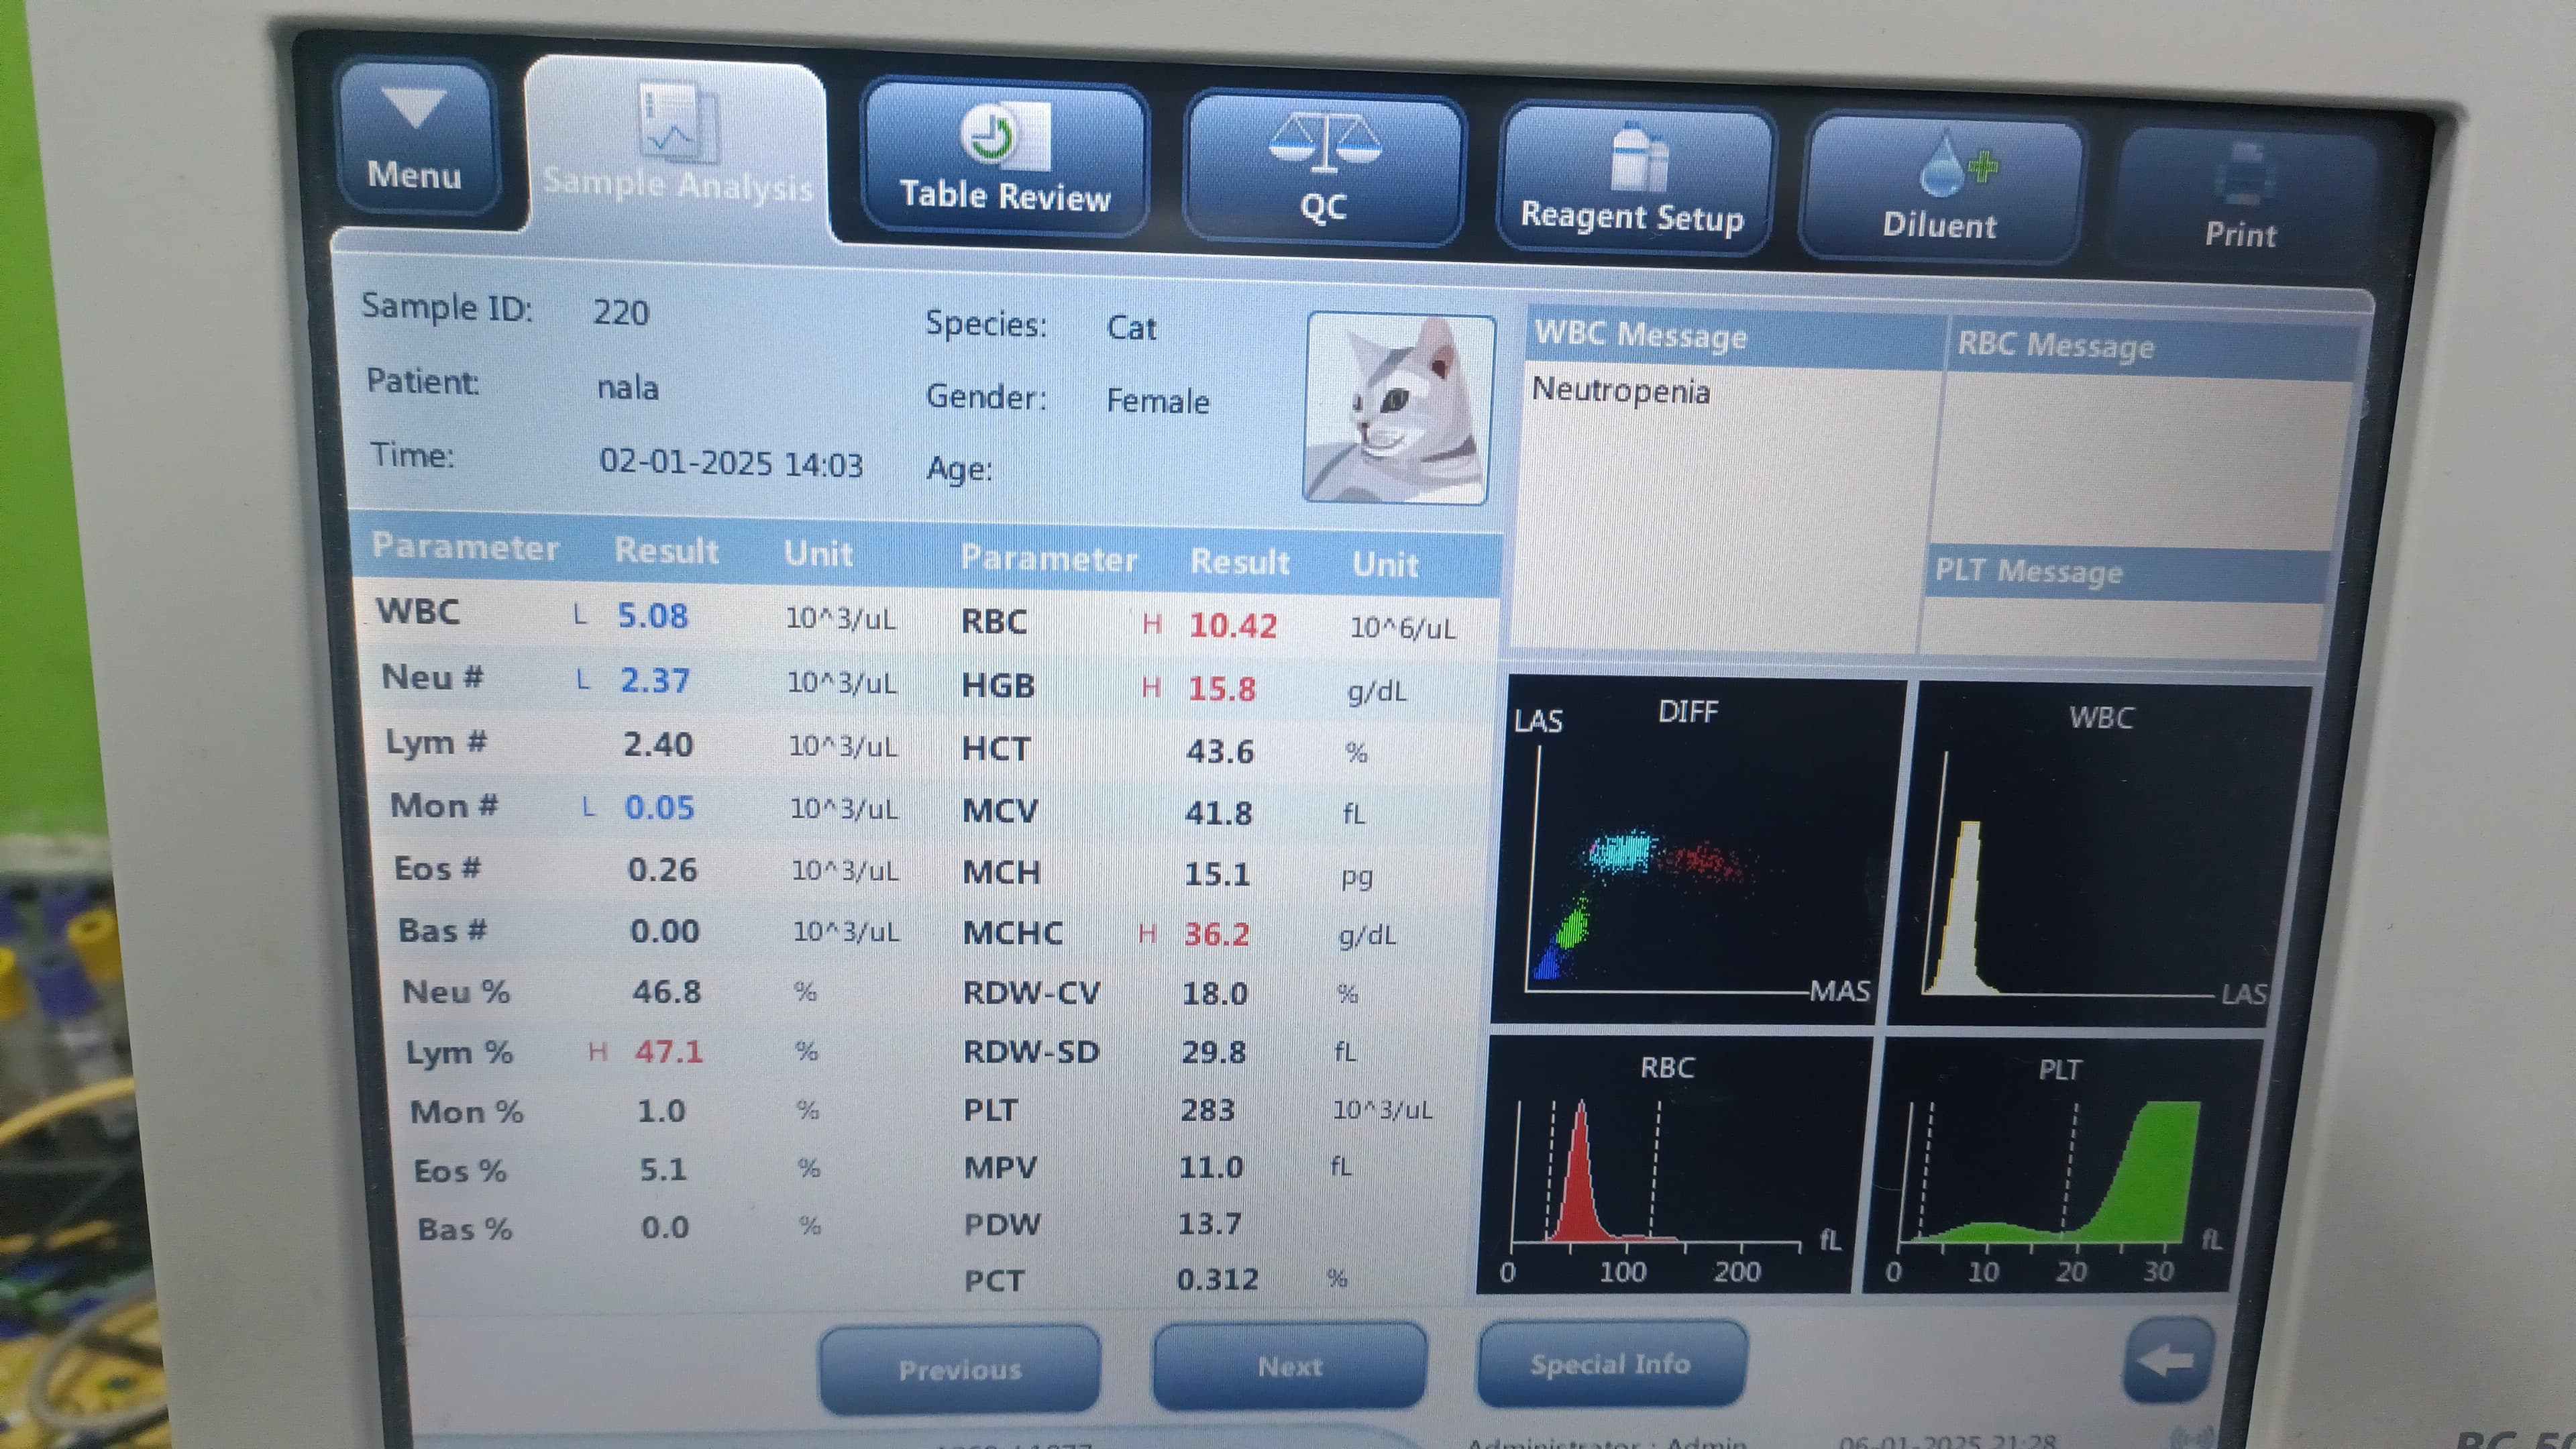Click the Print button

pos(2241,197)
